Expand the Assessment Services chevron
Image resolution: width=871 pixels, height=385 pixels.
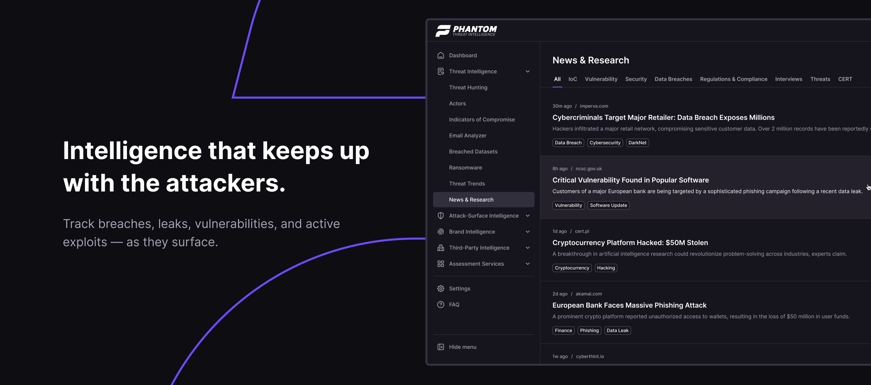(527, 264)
